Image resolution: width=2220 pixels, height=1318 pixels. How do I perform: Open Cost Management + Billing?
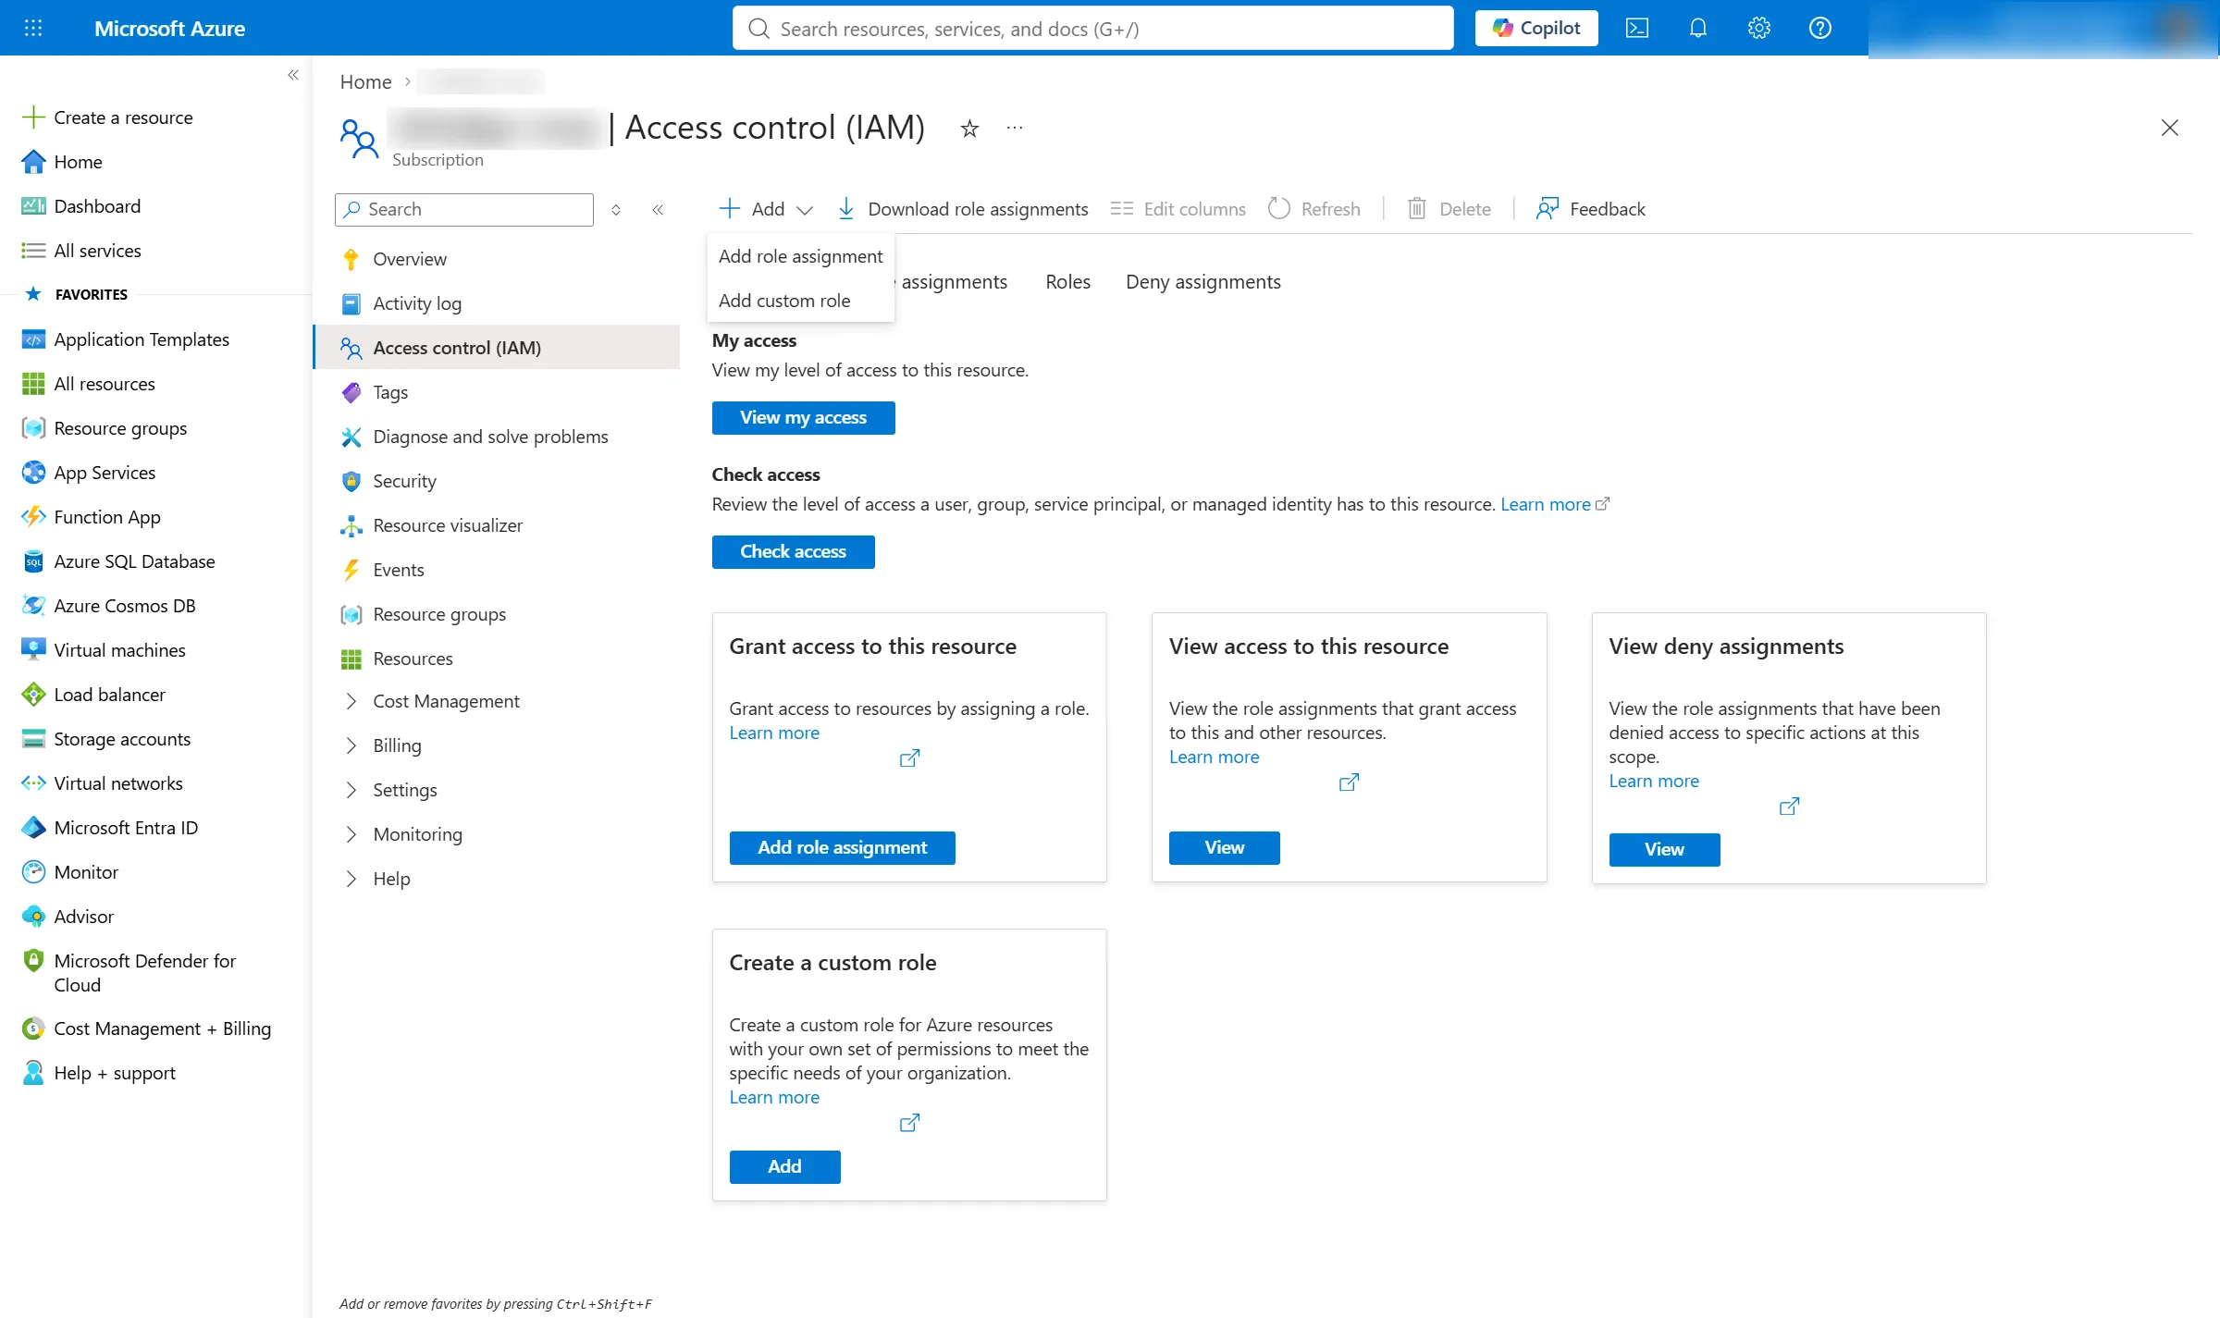click(x=146, y=1029)
